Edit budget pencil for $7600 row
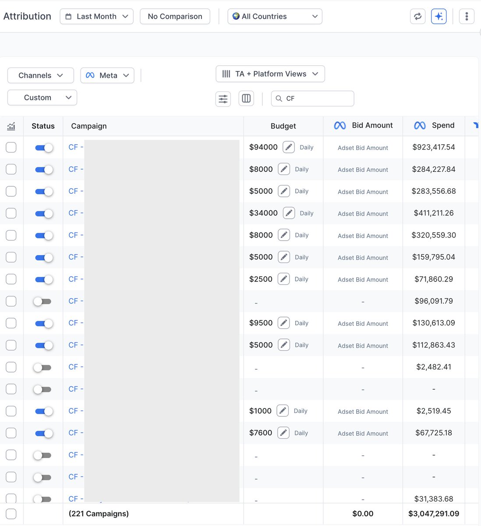This screenshot has width=481, height=526. (283, 433)
